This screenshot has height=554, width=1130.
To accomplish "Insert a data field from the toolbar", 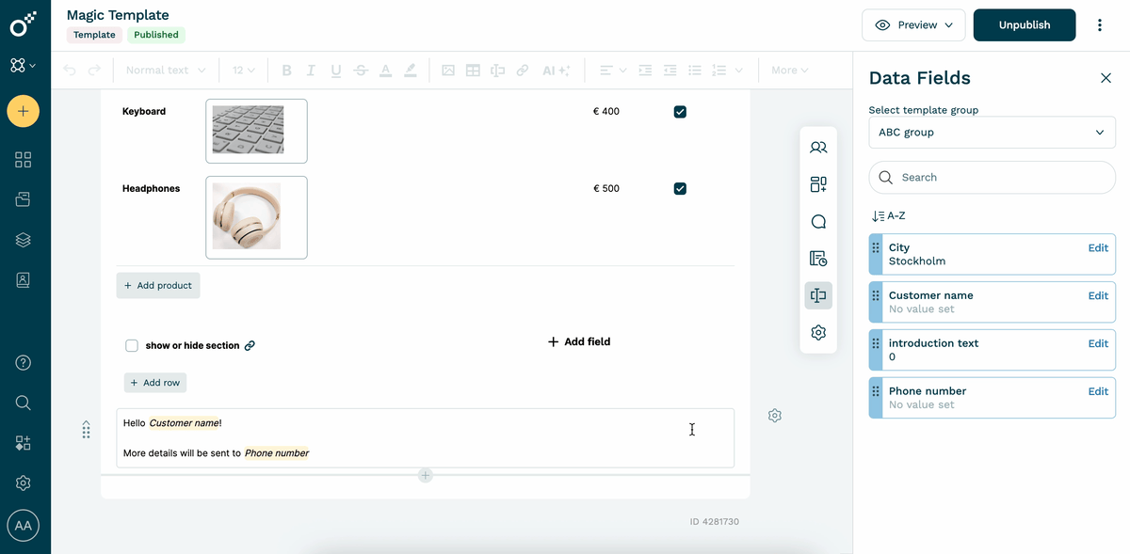I will pyautogui.click(x=497, y=71).
